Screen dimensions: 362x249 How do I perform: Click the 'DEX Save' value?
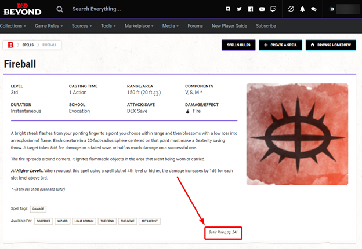pos(137,111)
